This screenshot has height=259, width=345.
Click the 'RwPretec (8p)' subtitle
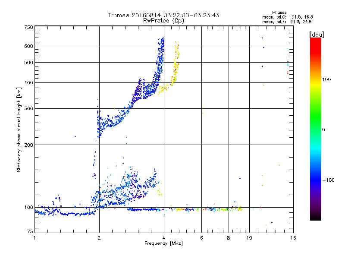pos(163,21)
